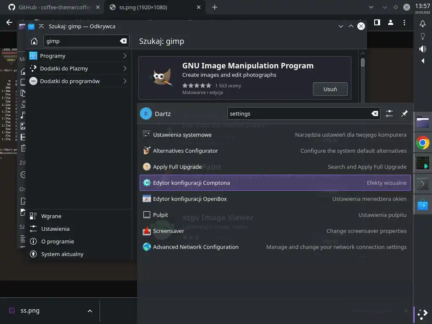
Task: Open browser tab search dropdown
Action: click(x=371, y=7)
